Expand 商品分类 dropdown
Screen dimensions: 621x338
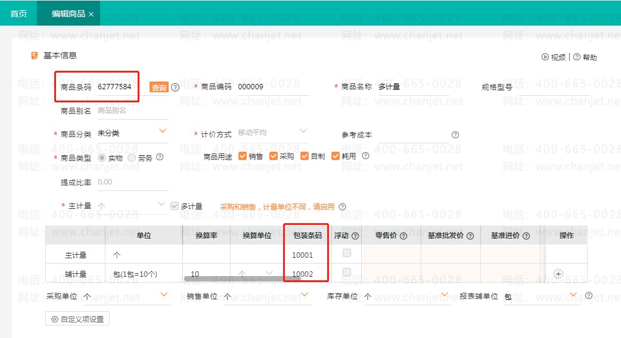click(162, 131)
